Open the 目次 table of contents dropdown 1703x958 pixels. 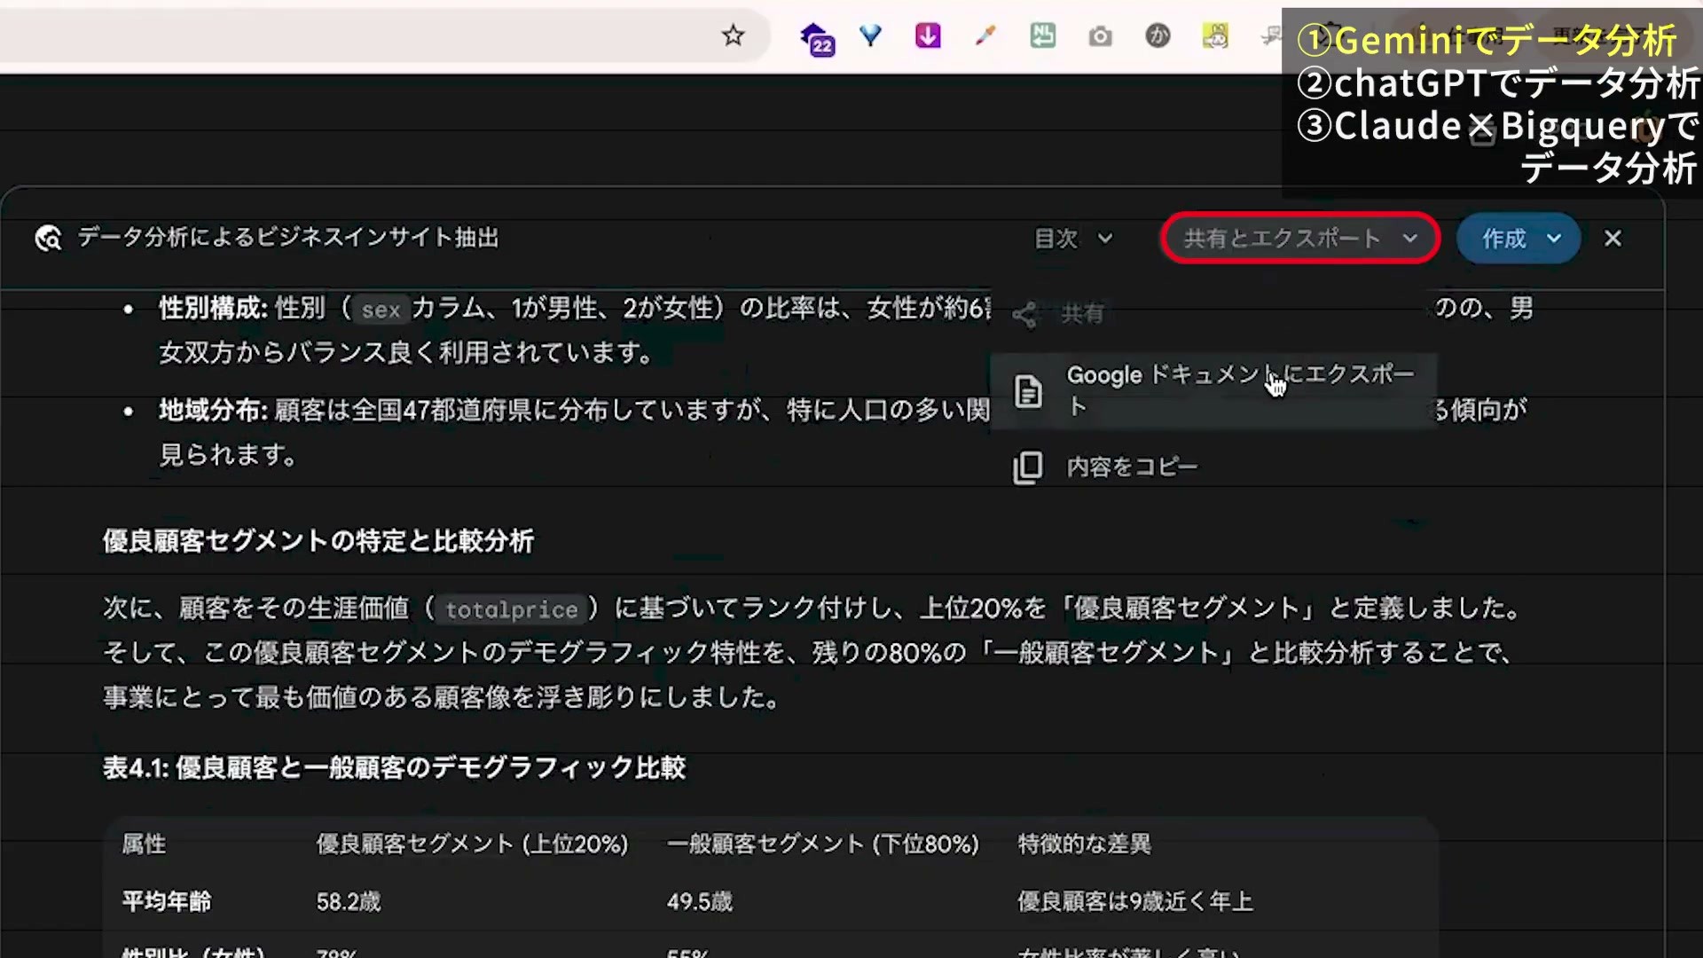pyautogui.click(x=1073, y=238)
